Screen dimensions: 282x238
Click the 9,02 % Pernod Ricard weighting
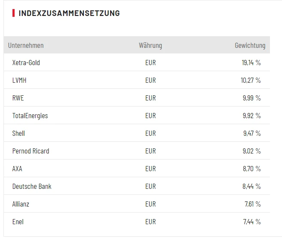[x=251, y=151]
